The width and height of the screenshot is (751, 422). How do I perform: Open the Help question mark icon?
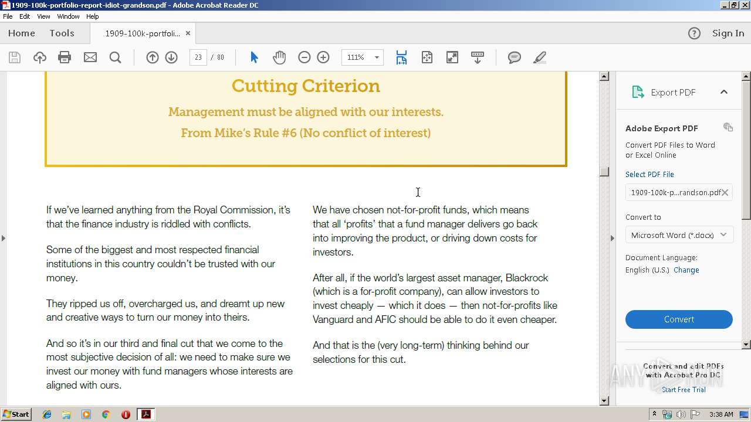click(x=694, y=33)
